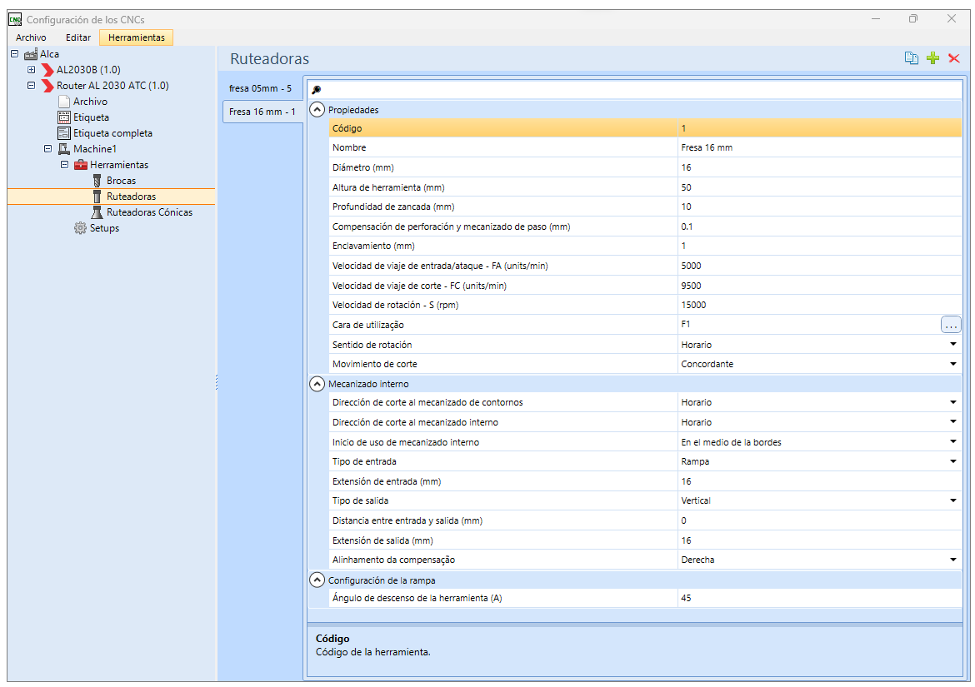
Task: Open Dirección de corte al mecanizado interno dropdown
Action: (952, 421)
